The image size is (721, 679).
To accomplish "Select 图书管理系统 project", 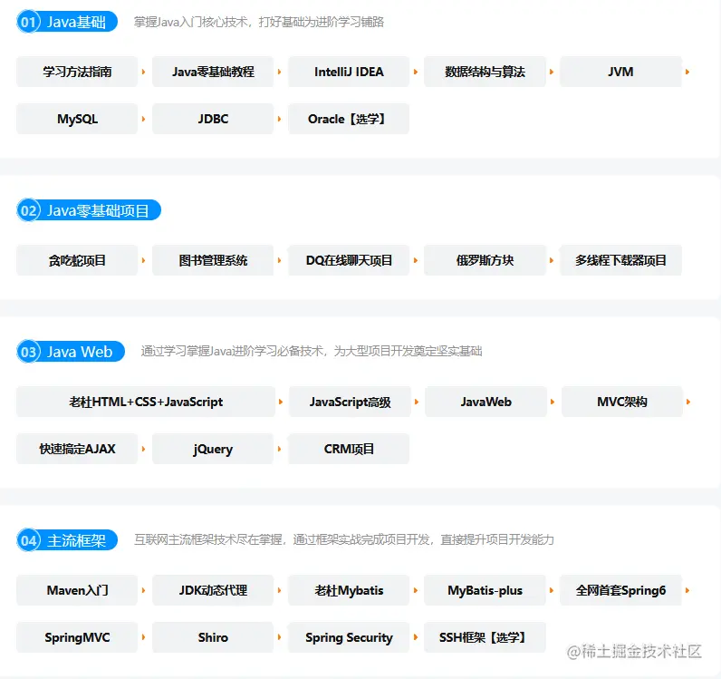I will click(213, 260).
